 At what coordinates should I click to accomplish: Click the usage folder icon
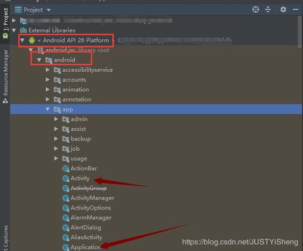coord(66,159)
